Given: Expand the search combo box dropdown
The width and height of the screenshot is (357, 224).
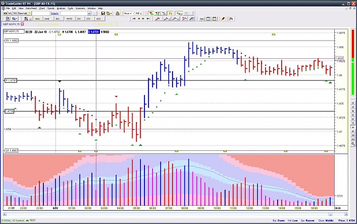Looking at the screenshot, I should coord(89,14).
